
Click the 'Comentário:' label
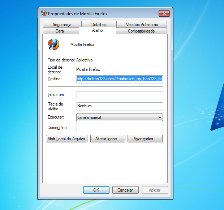point(58,128)
